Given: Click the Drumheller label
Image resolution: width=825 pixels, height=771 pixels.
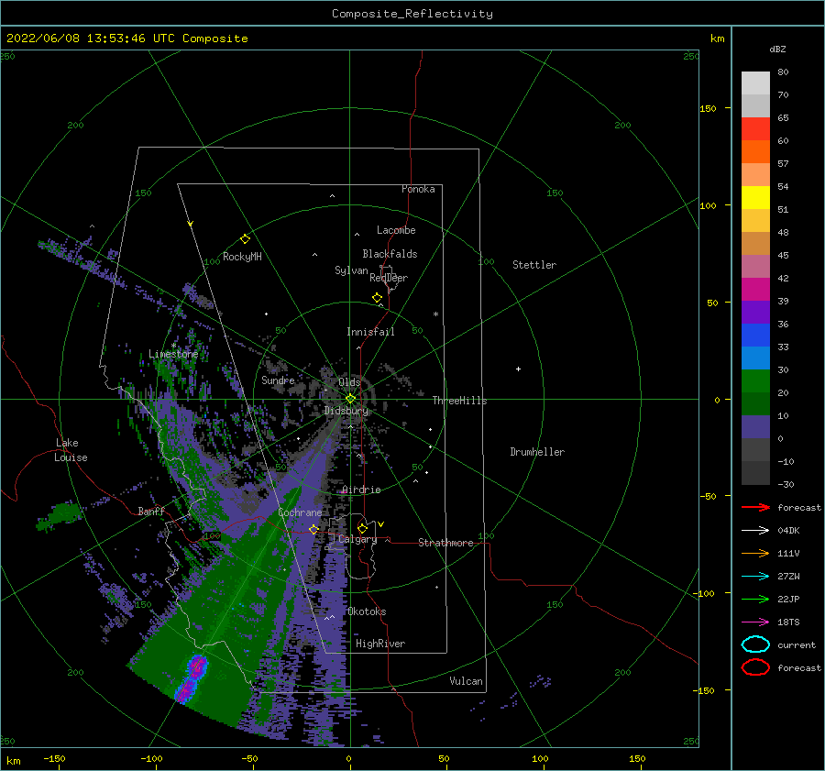Looking at the screenshot, I should (x=537, y=452).
